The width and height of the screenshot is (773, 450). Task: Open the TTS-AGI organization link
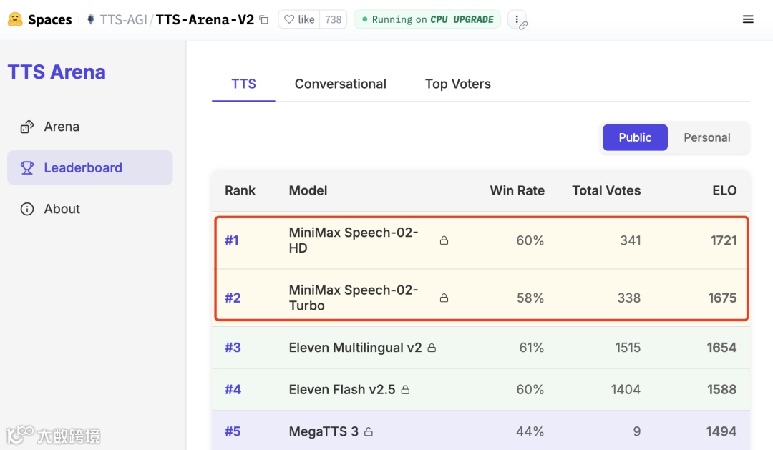(x=122, y=20)
